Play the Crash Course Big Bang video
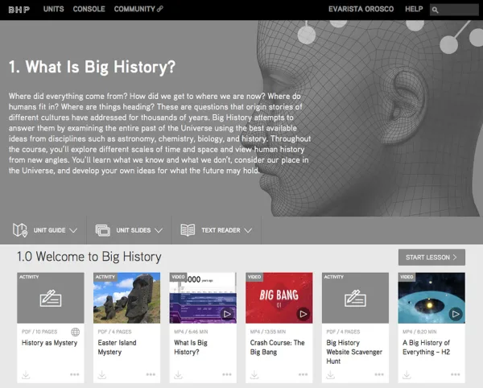Image resolution: width=483 pixels, height=388 pixels. click(x=303, y=314)
